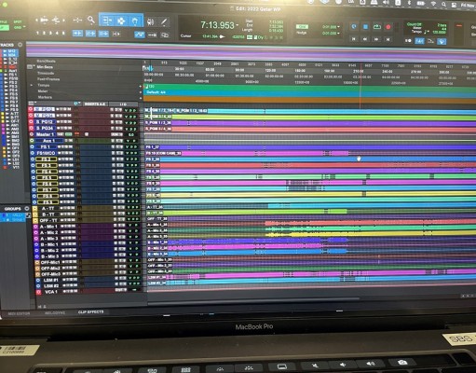Click the horizontal scrollbar under the tracks

tap(253, 299)
